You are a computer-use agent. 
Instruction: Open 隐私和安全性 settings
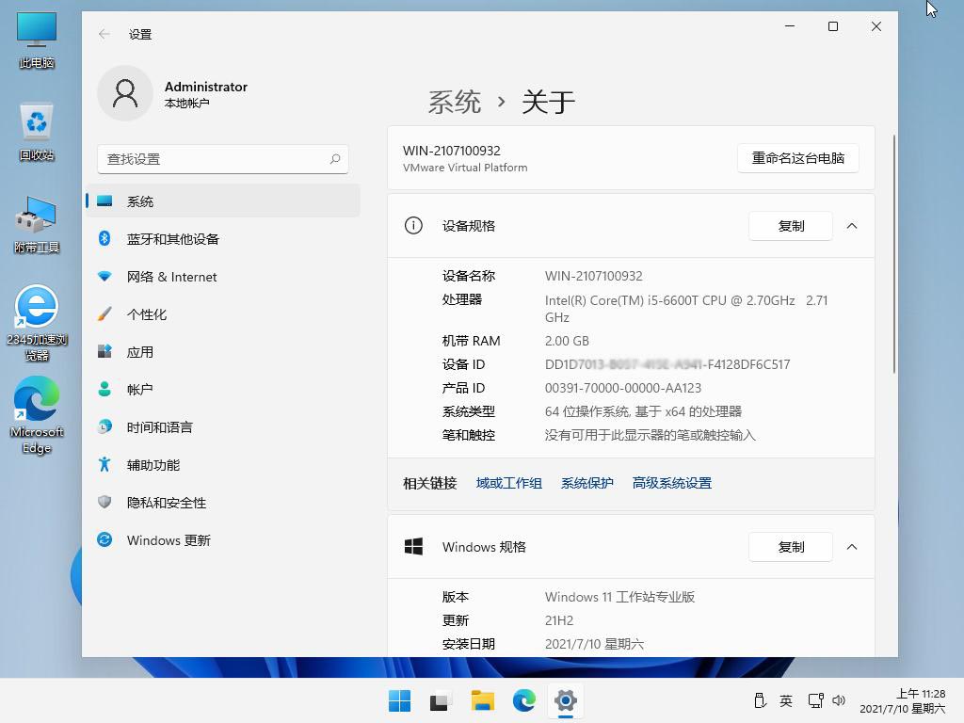(x=222, y=503)
